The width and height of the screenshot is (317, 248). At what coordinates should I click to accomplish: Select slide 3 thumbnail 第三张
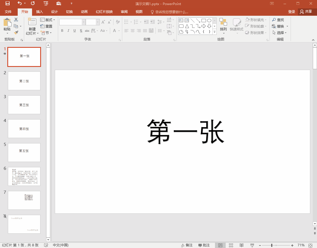coord(24,105)
